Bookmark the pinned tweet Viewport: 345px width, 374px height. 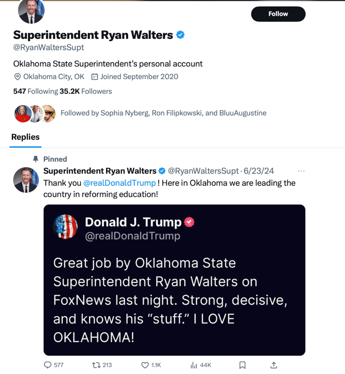pos(242,365)
